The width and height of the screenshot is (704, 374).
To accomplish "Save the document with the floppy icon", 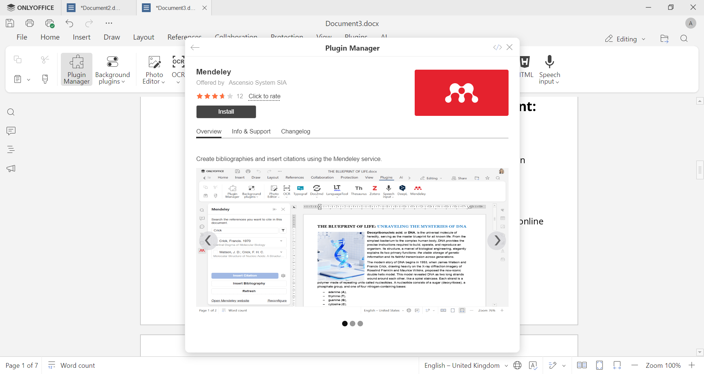I will click(10, 23).
